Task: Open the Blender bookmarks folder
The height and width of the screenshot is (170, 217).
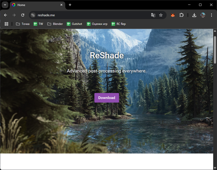Action: pos(55,24)
